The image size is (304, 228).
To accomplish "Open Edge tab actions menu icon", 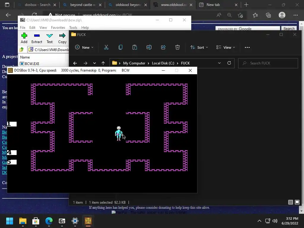I will (x=7, y=5).
